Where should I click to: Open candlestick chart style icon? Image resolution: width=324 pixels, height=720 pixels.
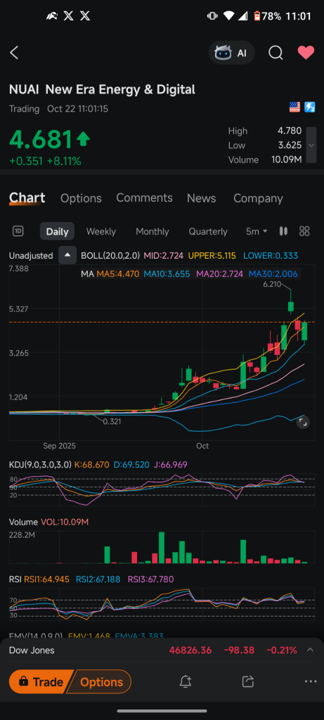pos(284,231)
